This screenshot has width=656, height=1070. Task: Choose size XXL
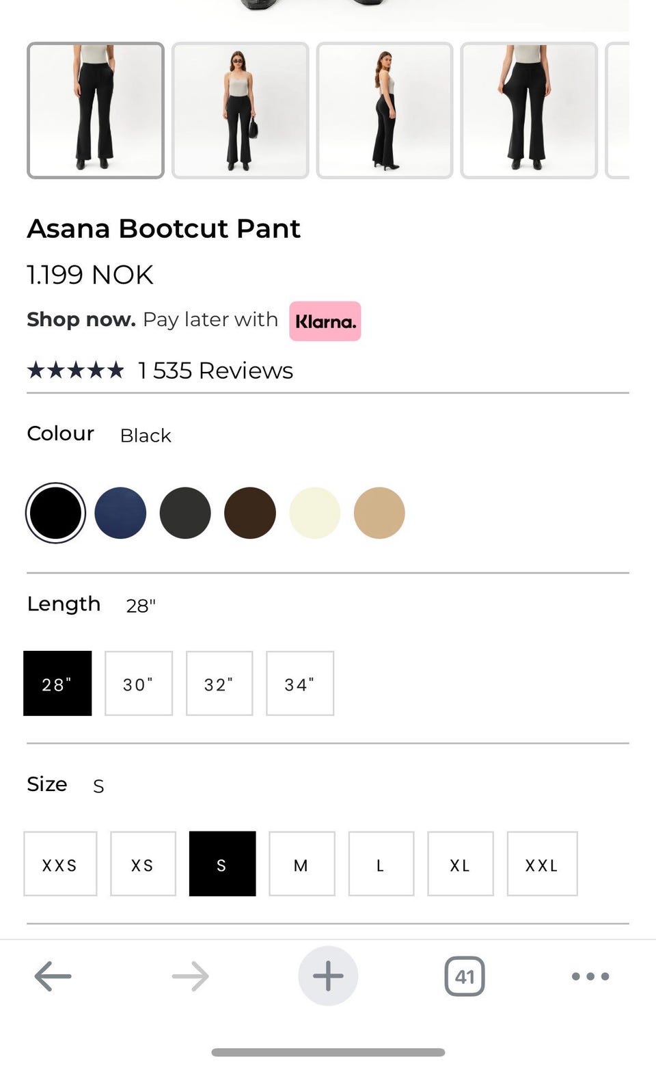pyautogui.click(x=542, y=864)
